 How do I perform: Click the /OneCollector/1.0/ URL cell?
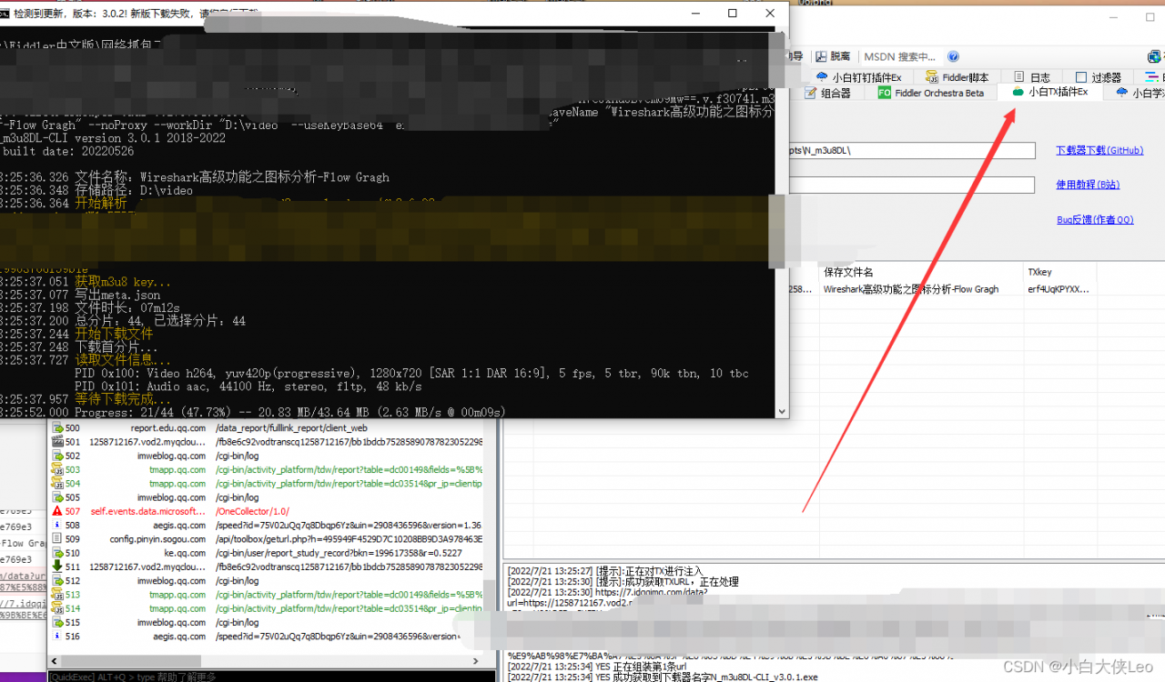point(250,511)
